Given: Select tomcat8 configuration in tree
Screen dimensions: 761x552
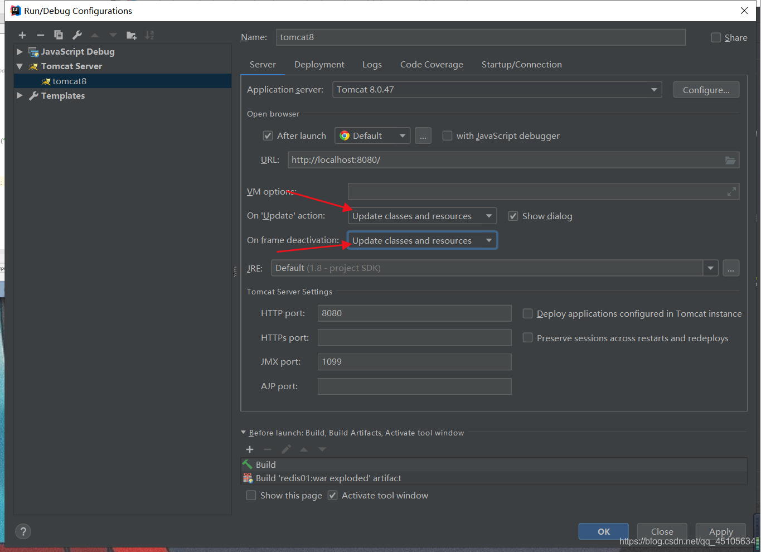Looking at the screenshot, I should tap(123, 81).
